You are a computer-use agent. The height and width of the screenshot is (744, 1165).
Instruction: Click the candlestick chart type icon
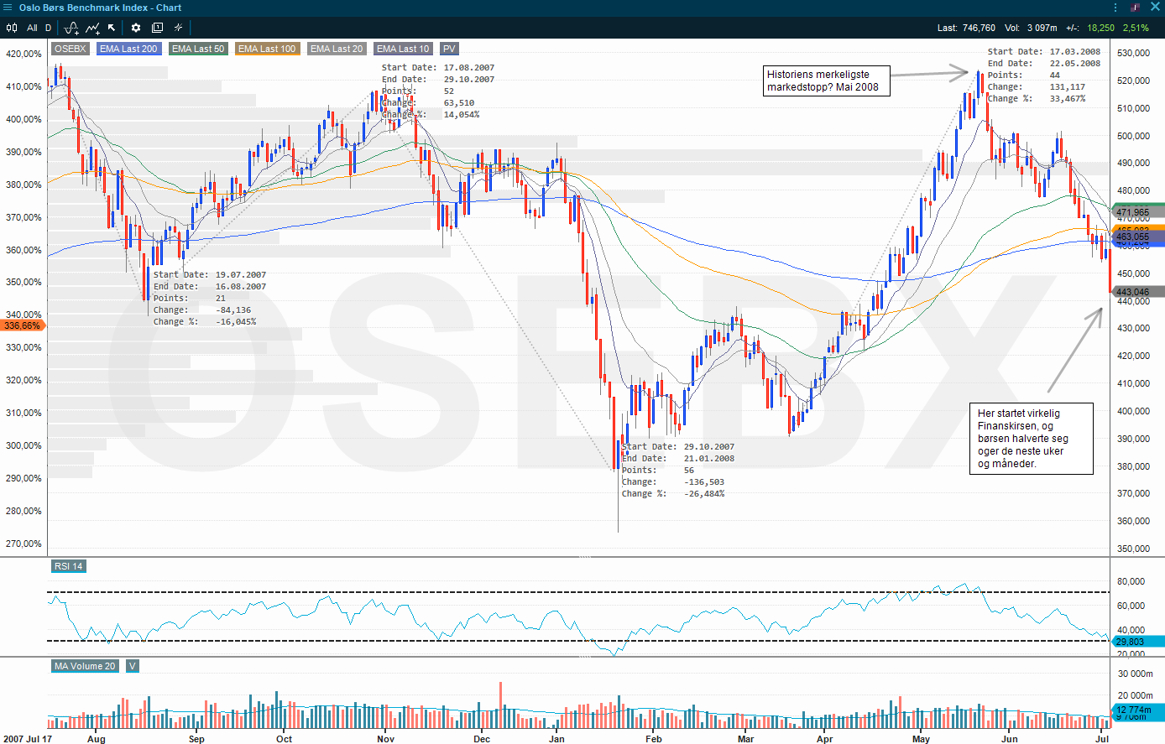pos(12,28)
